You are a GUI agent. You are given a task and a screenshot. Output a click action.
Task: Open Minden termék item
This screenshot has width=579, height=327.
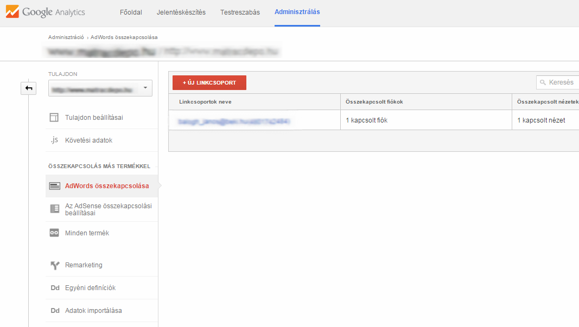pos(87,233)
